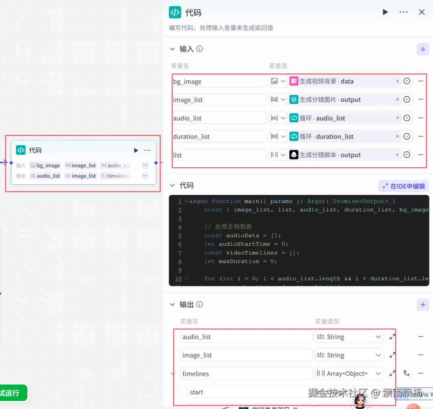Viewport: 433px width, 409px height.
Task: Open type dropdown for audio_list input row
Action: 278,118
